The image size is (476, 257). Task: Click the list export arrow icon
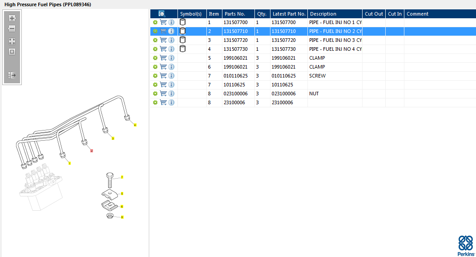point(12,75)
